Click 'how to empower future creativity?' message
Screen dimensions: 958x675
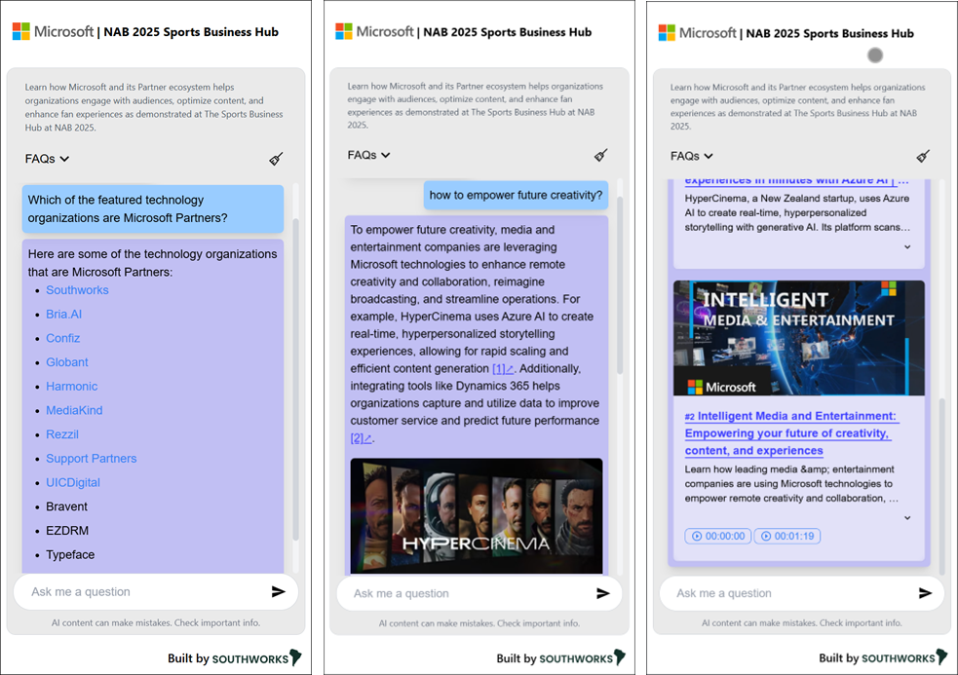point(516,196)
